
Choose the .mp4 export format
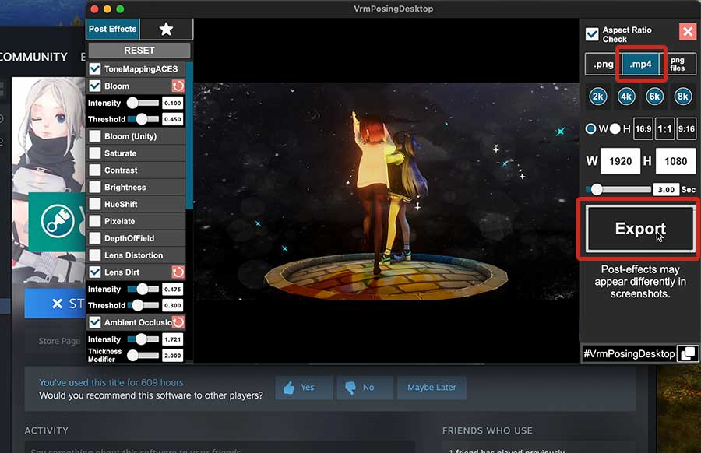click(641, 65)
